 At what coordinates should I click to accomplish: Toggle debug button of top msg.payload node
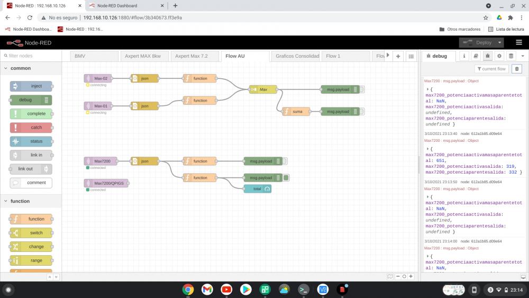point(362,89)
